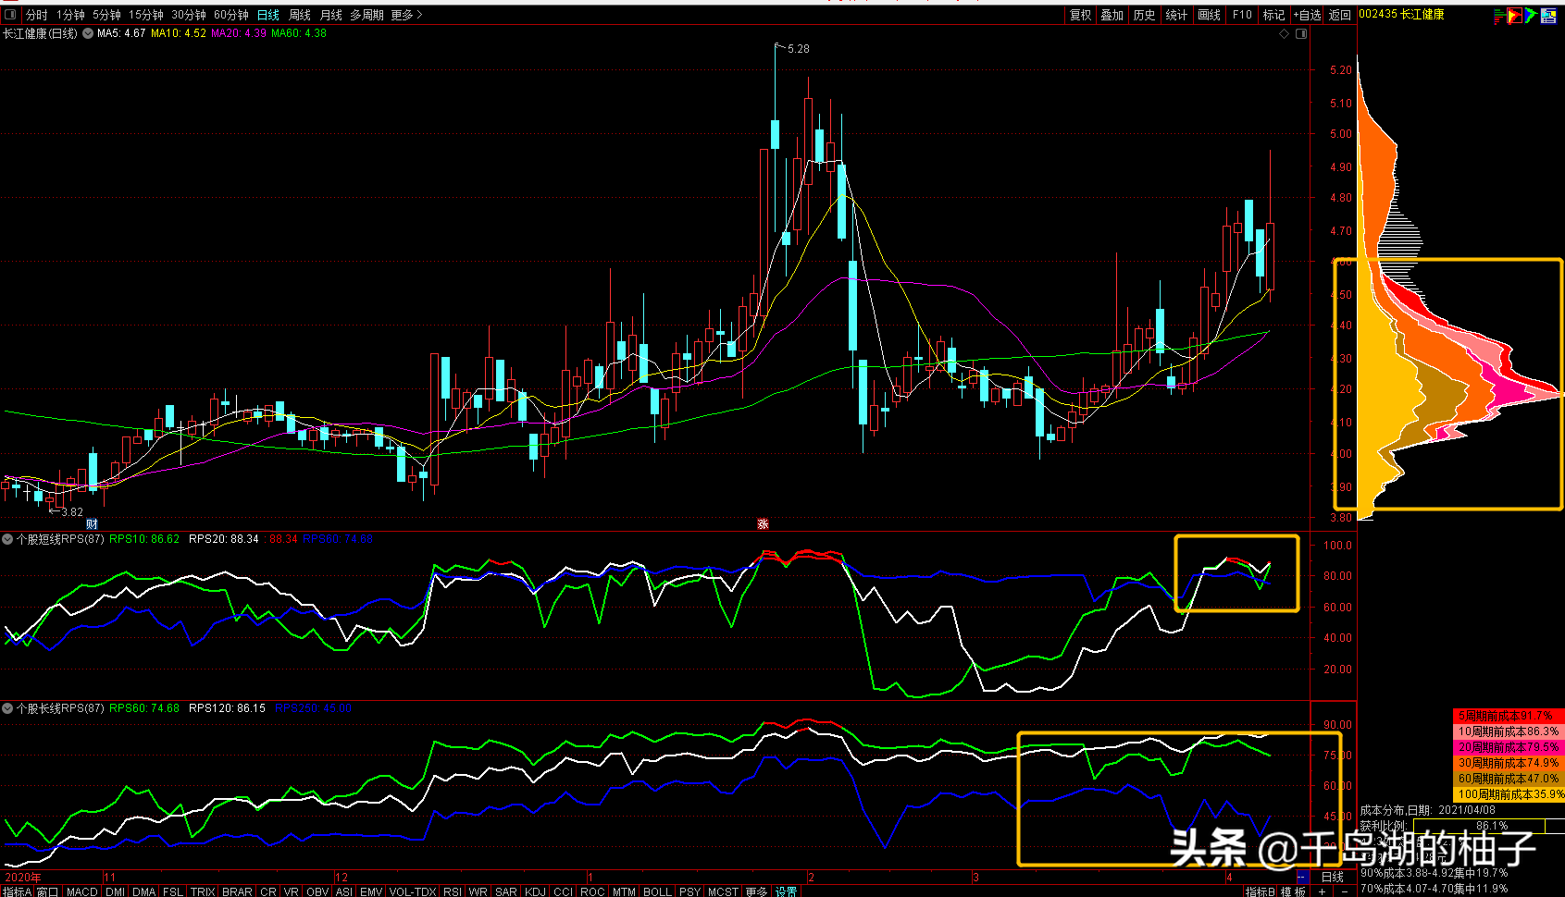Screen dimensions: 1565x897
Task: Click the top-left window menu icon
Action: [10, 15]
